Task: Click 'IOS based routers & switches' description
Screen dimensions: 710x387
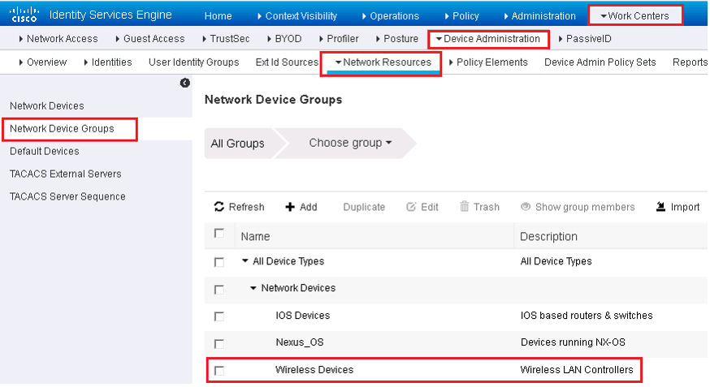Action: tap(587, 316)
